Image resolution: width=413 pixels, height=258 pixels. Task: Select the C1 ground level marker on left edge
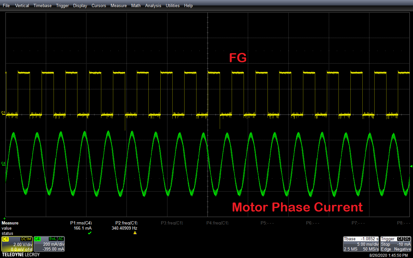[3, 113]
